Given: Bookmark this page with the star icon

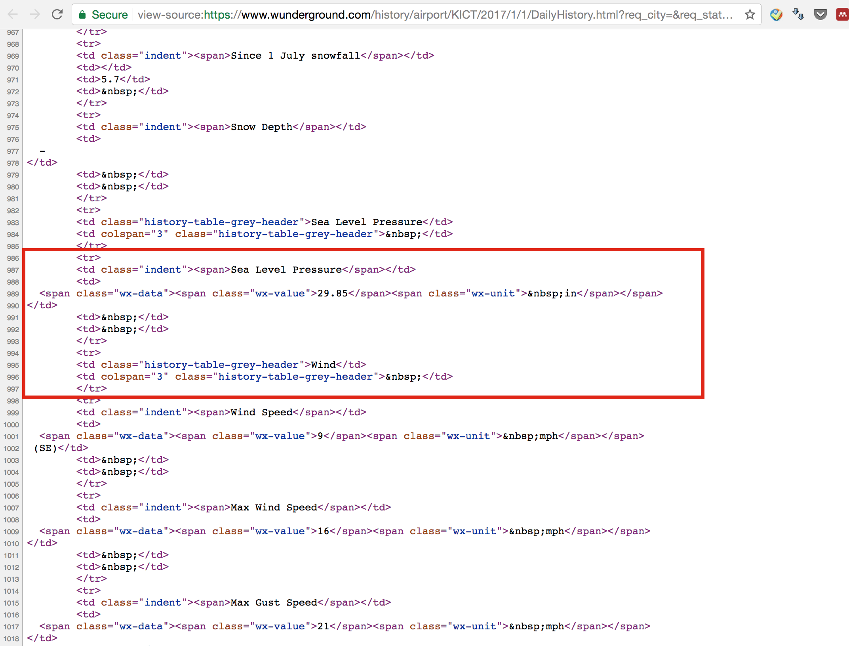Looking at the screenshot, I should coord(750,15).
